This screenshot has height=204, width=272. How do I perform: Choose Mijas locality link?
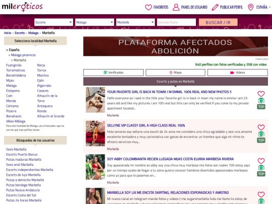point(10,81)
